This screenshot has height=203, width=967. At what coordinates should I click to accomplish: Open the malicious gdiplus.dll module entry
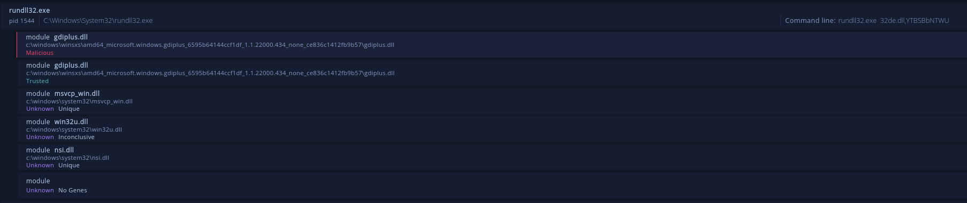492,45
